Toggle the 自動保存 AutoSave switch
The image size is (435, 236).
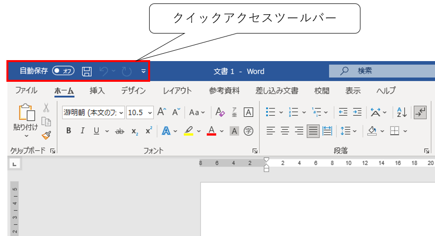pyautogui.click(x=63, y=71)
